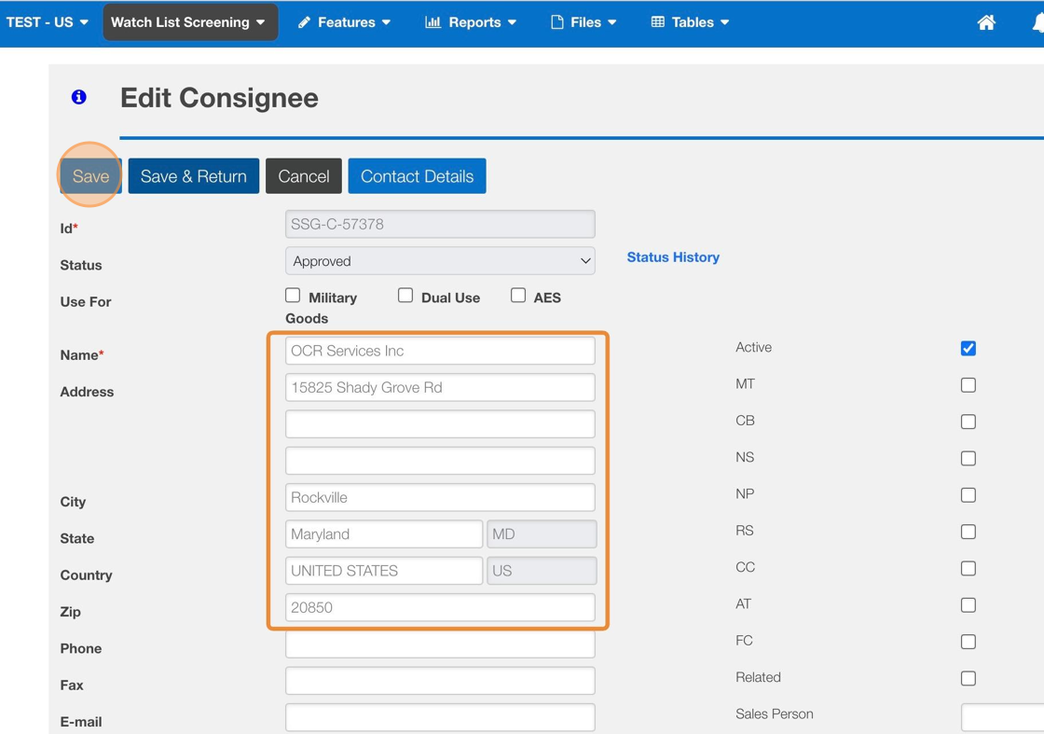Click the country code field US
Viewport: 1044px width, 734px height.
click(x=542, y=570)
